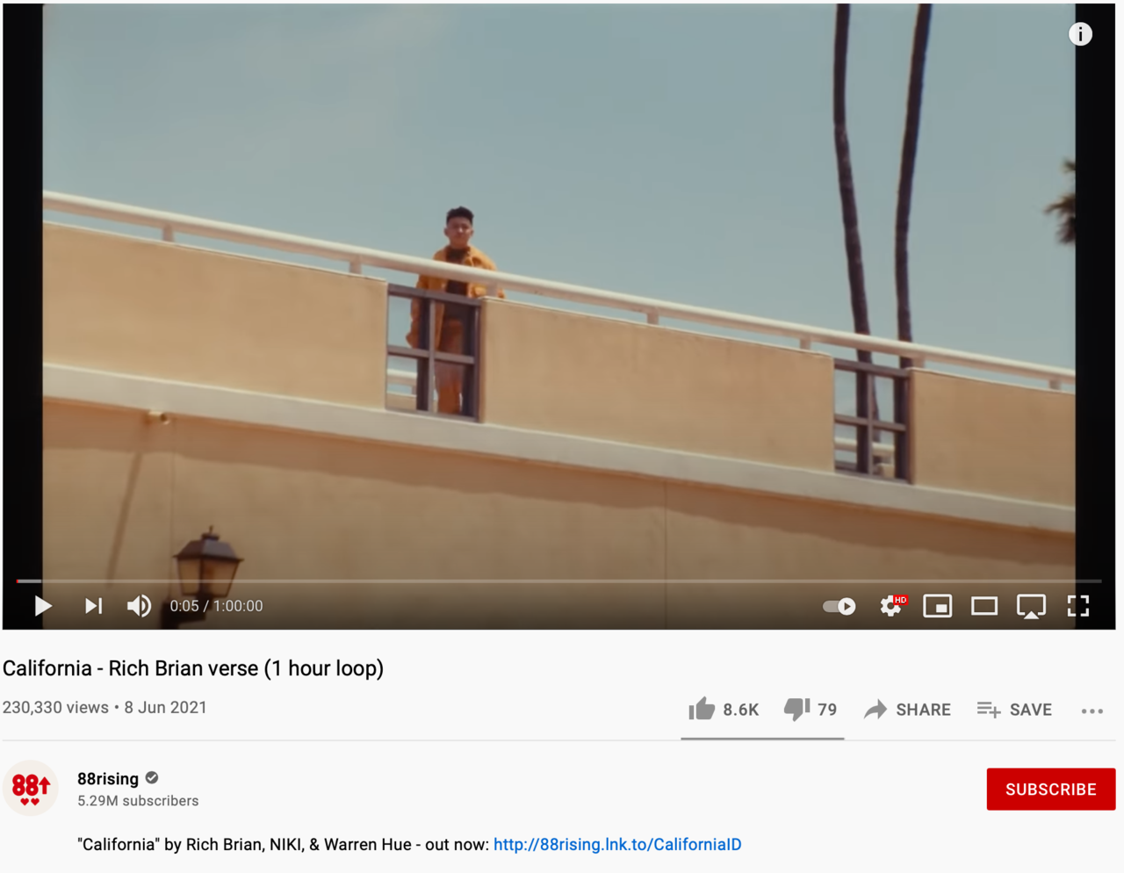Screen dimensions: 1124x873
Task: Enable miniplayer mode
Action: coord(938,606)
